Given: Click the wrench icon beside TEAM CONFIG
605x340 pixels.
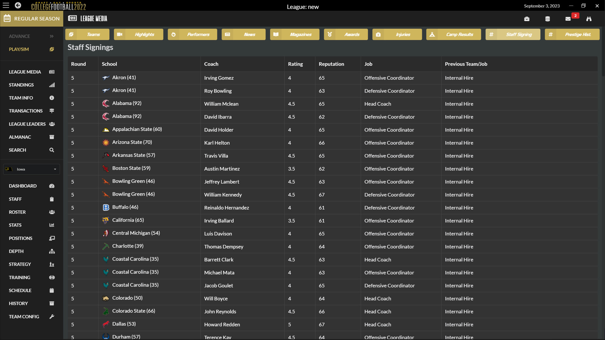Looking at the screenshot, I should point(52,317).
